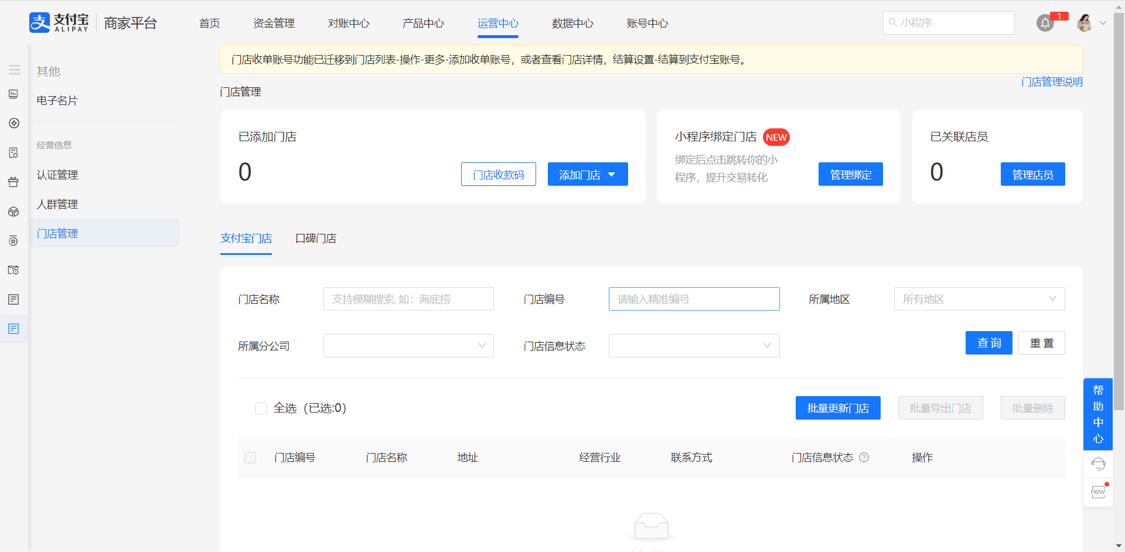The height and width of the screenshot is (552, 1125).
Task: Focus the 门店编号 input field
Action: [694, 299]
